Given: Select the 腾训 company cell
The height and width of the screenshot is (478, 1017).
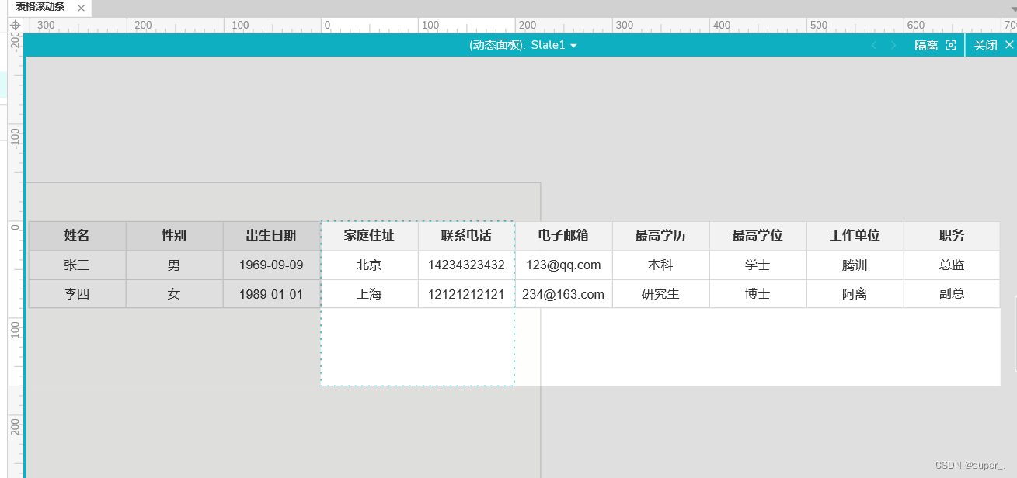Looking at the screenshot, I should [x=855, y=265].
